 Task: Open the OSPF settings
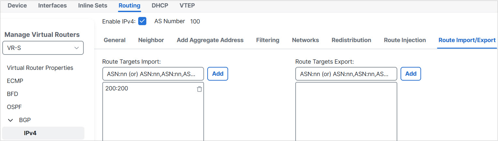click(14, 107)
